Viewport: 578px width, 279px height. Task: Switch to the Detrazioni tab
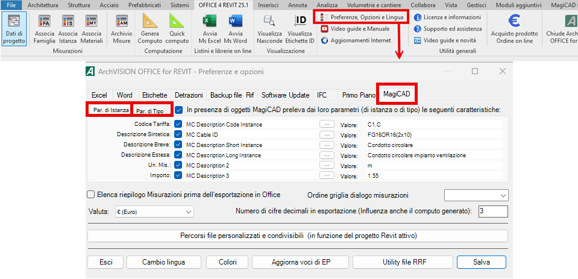(189, 95)
